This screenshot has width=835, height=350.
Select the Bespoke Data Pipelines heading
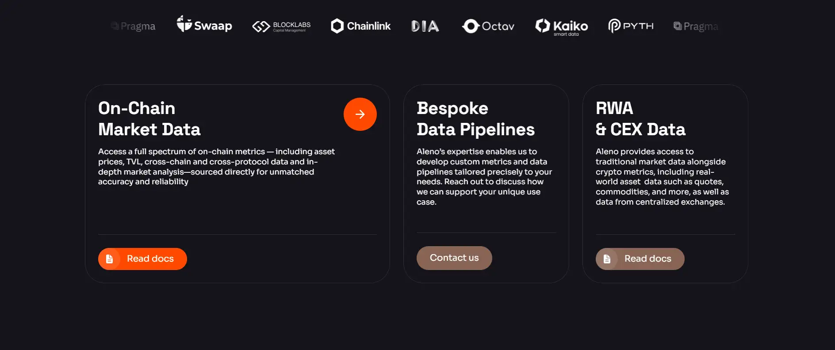tap(475, 119)
